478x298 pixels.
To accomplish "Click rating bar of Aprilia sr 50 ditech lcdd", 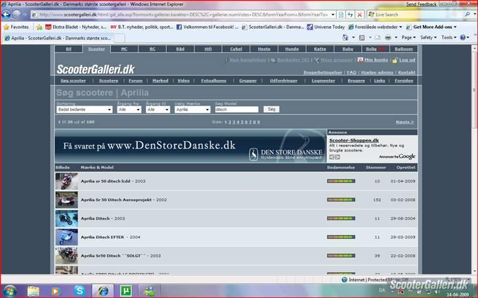I will (x=341, y=181).
